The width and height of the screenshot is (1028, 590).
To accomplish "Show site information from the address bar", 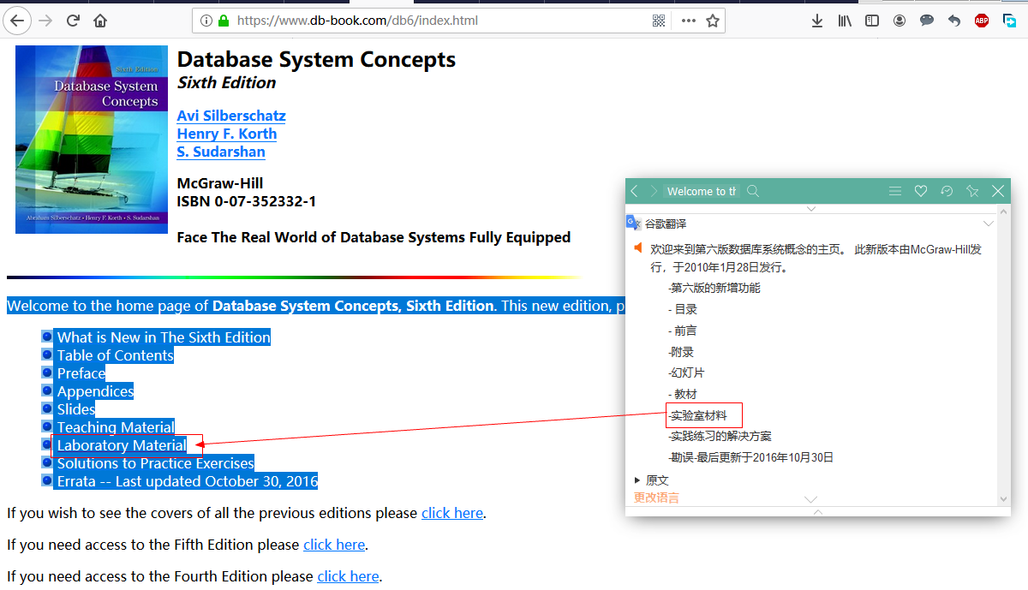I will (x=206, y=21).
